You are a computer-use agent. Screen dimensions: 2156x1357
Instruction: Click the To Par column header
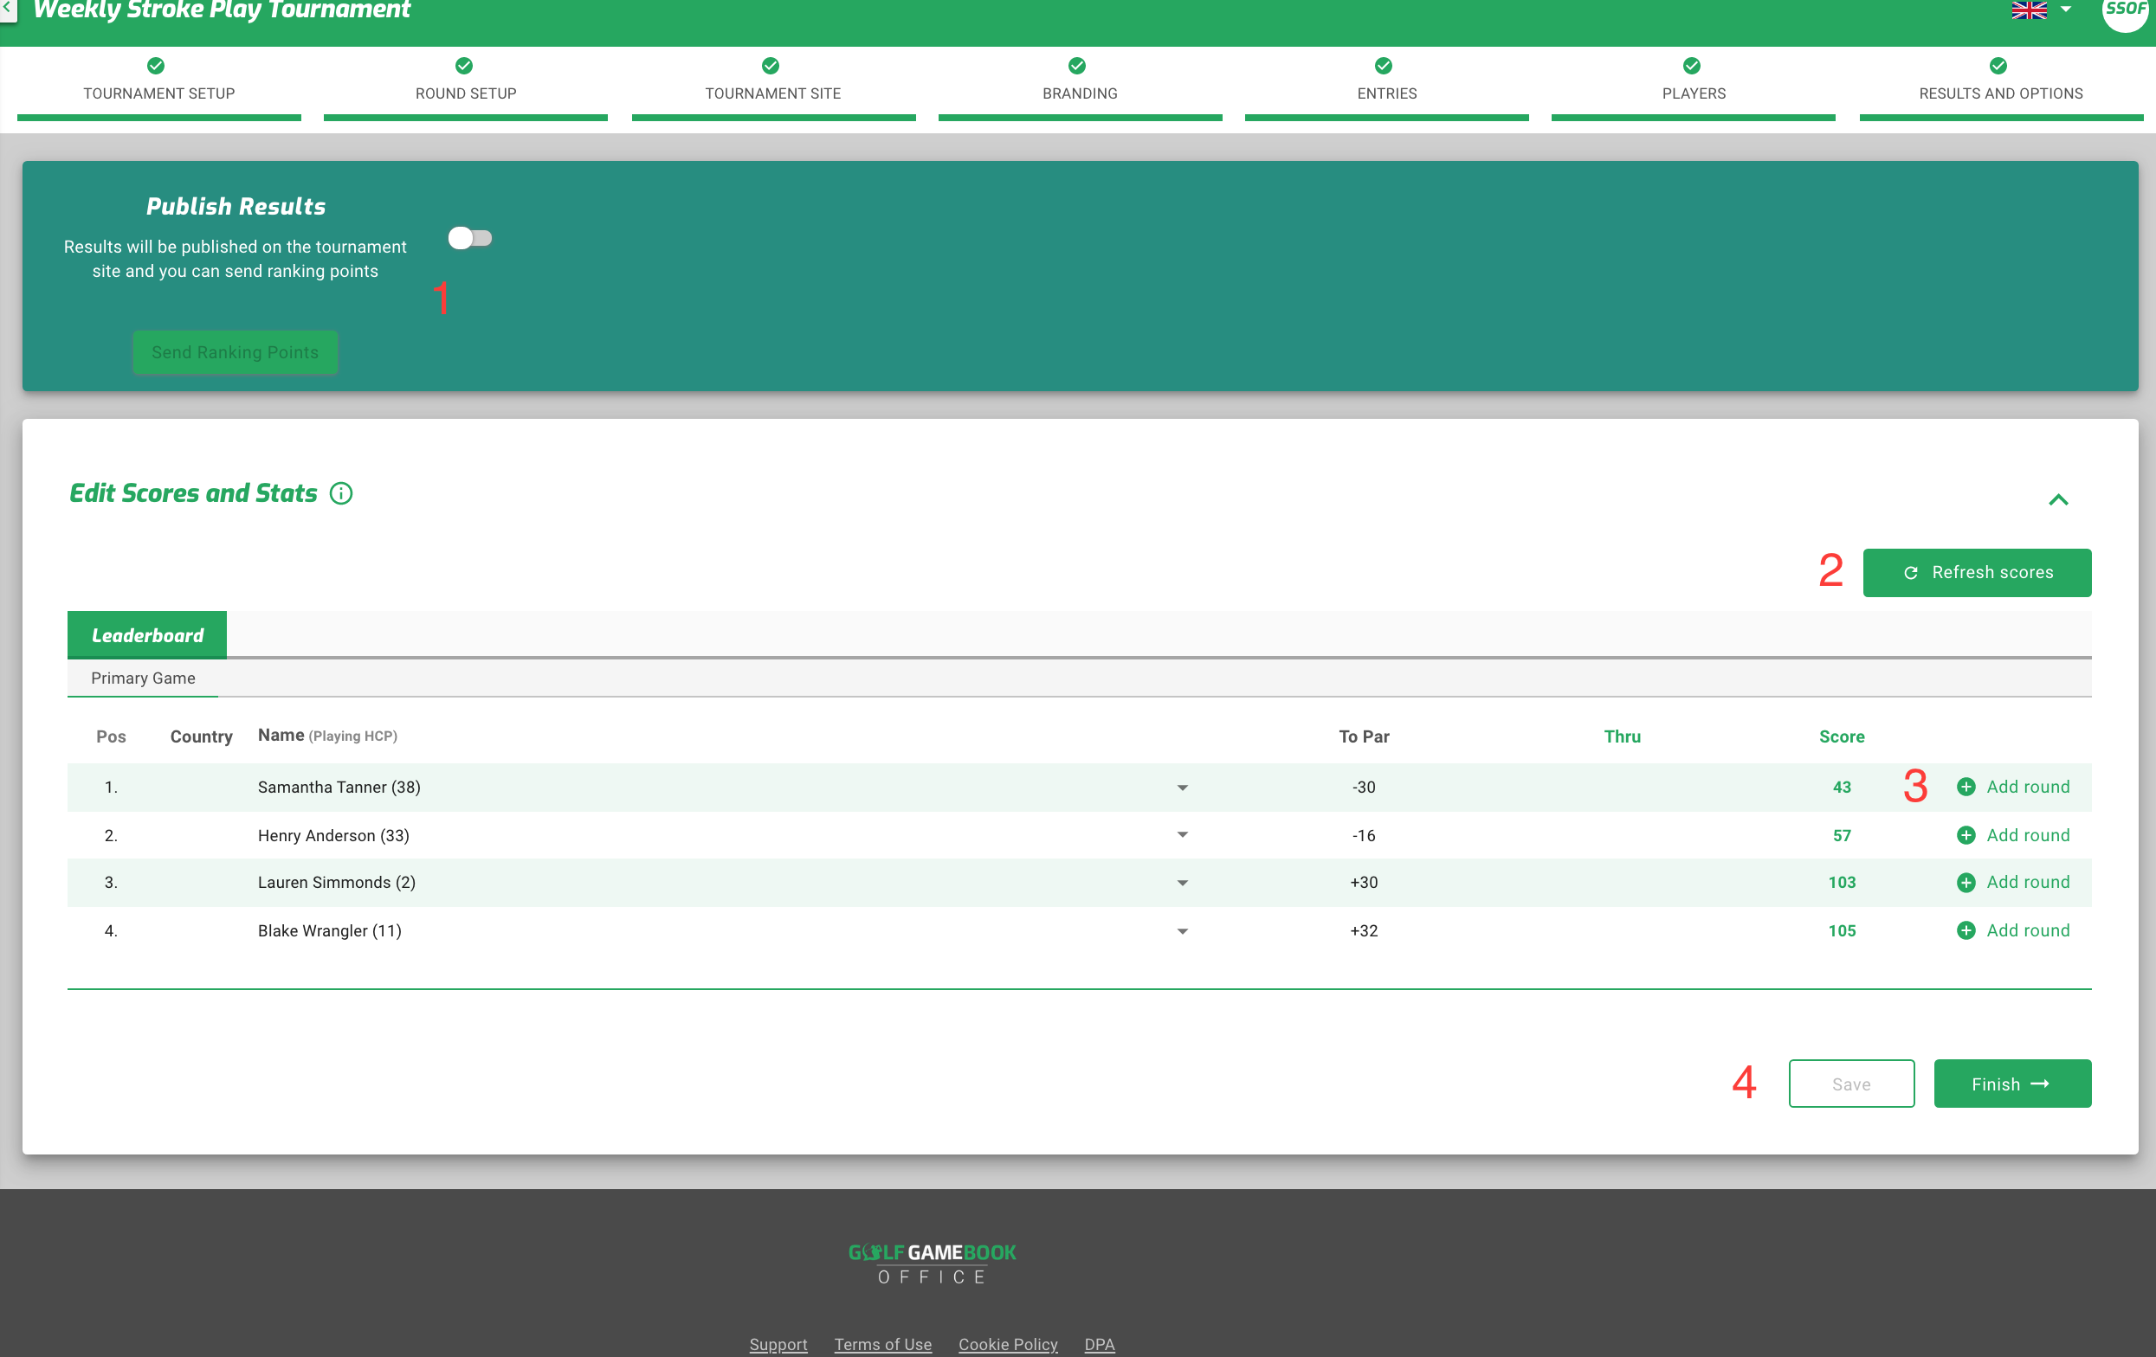pyautogui.click(x=1364, y=736)
